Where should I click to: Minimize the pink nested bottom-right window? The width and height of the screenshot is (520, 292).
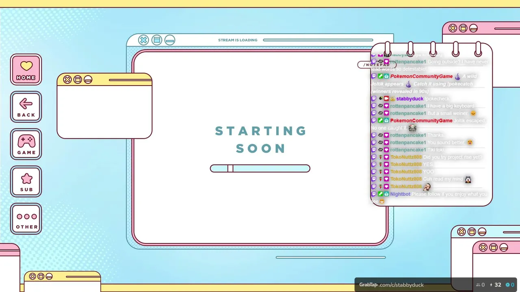pyautogui.click(x=504, y=247)
